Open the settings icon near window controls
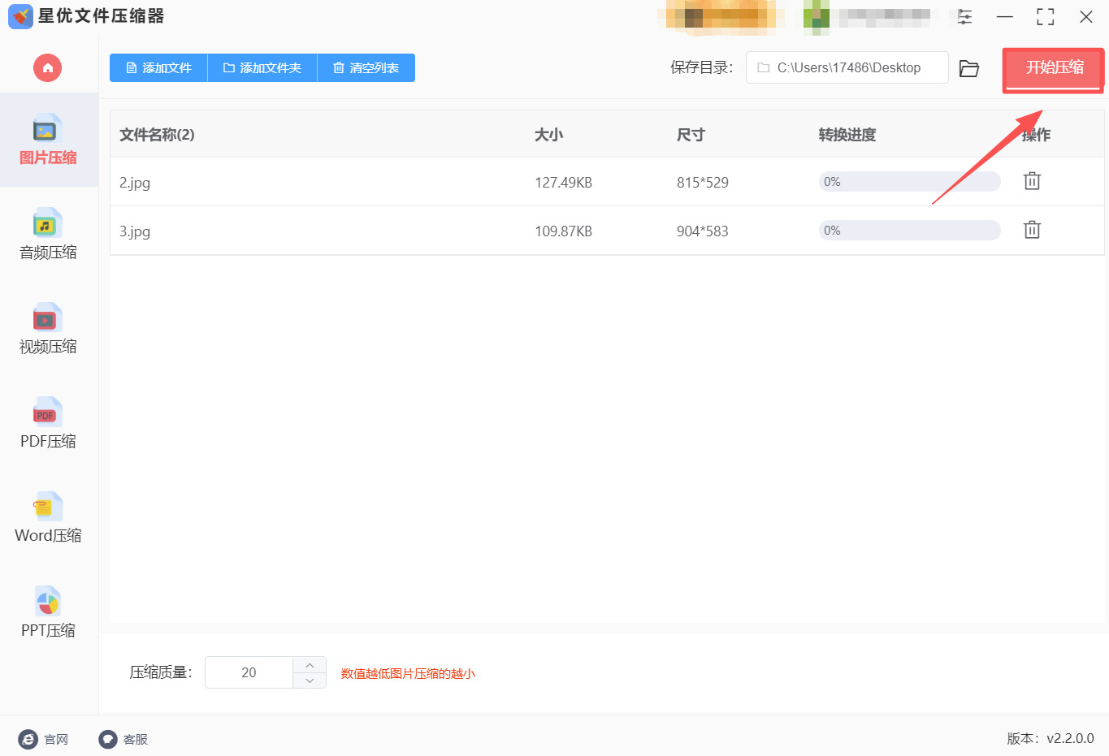This screenshot has height=756, width=1109. [964, 16]
